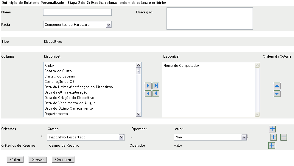Click plus icon beside Critérios header
The width and height of the screenshot is (294, 166).
click(272, 129)
